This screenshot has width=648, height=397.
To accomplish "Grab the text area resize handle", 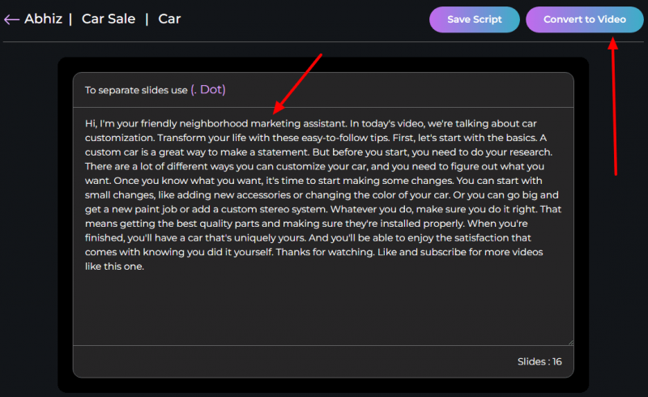I will point(569,342).
